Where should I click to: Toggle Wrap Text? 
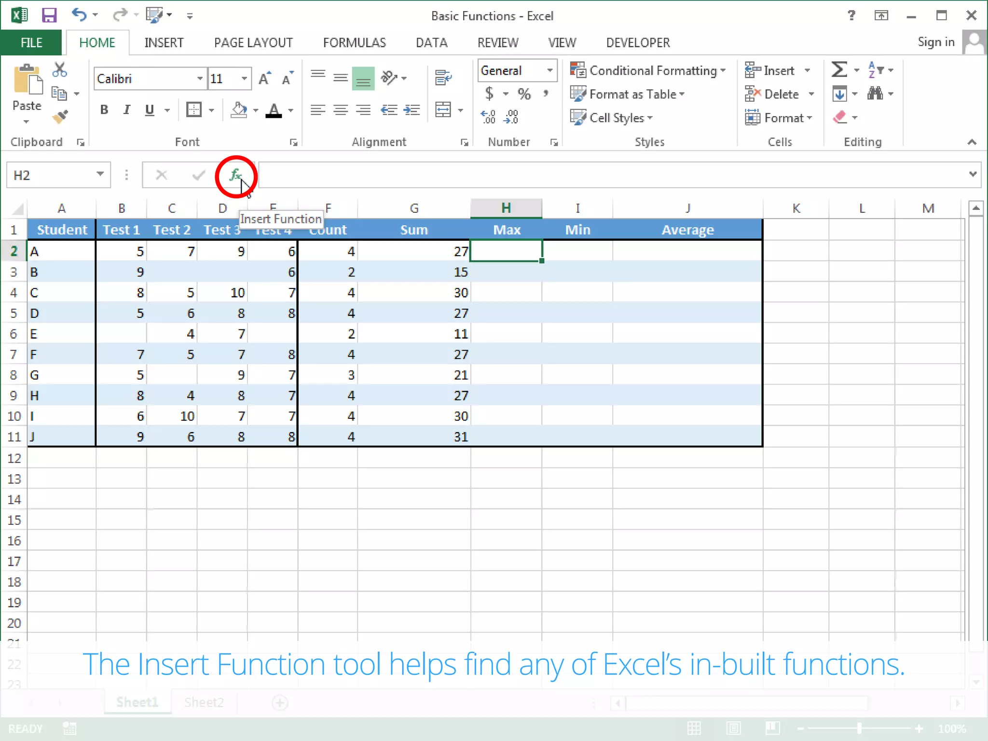coord(443,77)
